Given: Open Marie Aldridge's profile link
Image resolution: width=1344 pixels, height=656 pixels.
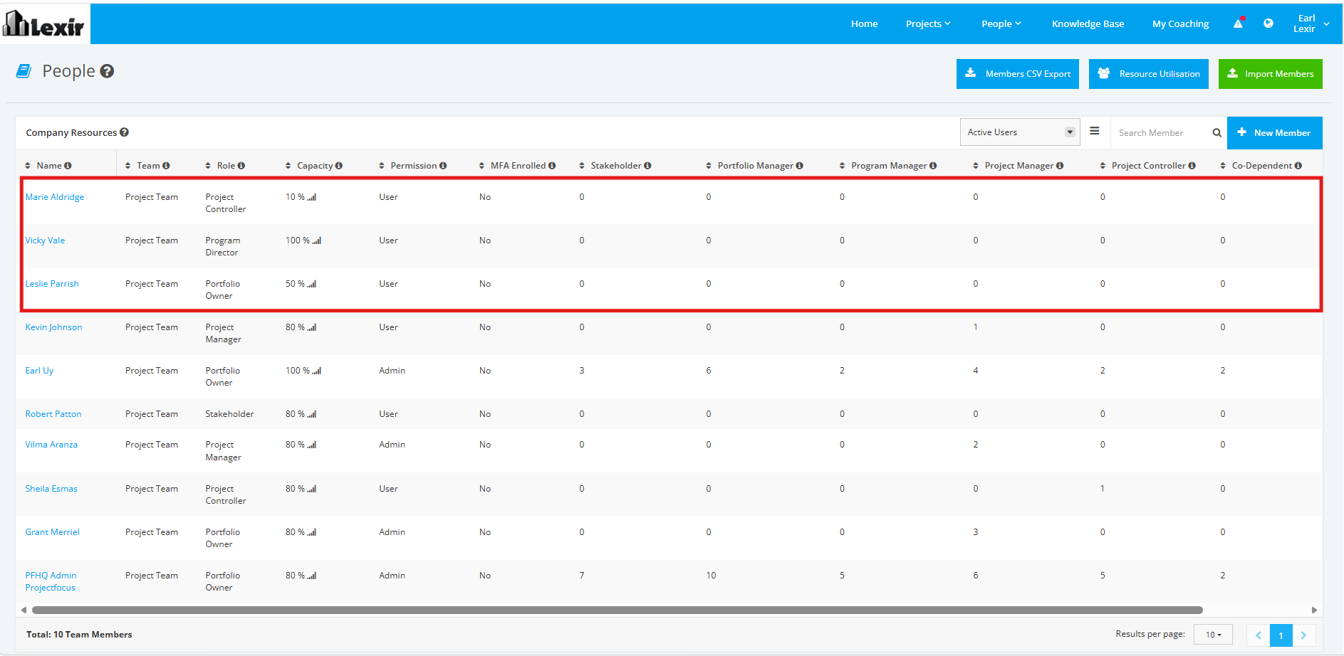Looking at the screenshot, I should tap(55, 197).
